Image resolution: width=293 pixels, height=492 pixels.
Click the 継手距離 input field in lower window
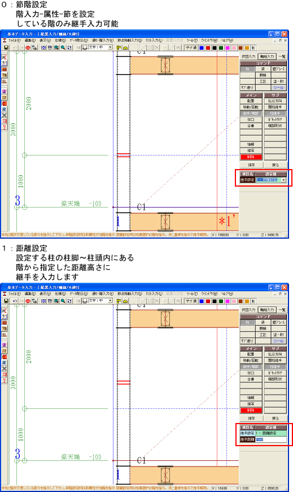(271, 439)
